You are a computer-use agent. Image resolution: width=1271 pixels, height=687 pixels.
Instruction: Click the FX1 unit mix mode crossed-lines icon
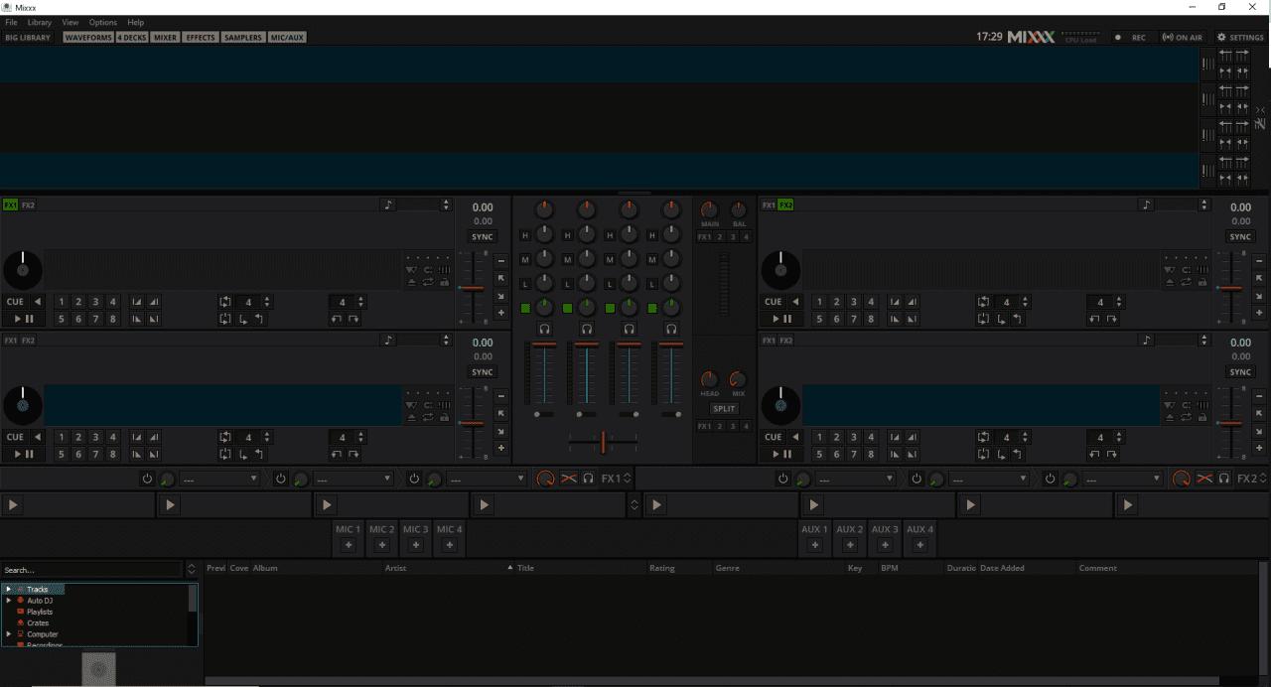coord(568,479)
